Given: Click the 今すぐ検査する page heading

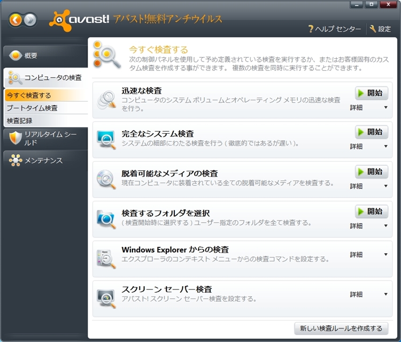Looking at the screenshot, I should [x=158, y=49].
